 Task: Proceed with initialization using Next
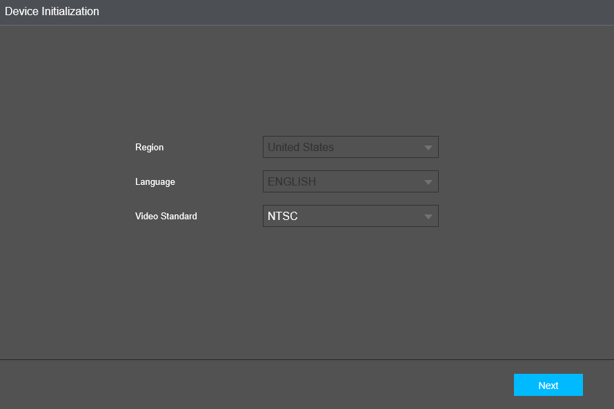pyautogui.click(x=548, y=385)
